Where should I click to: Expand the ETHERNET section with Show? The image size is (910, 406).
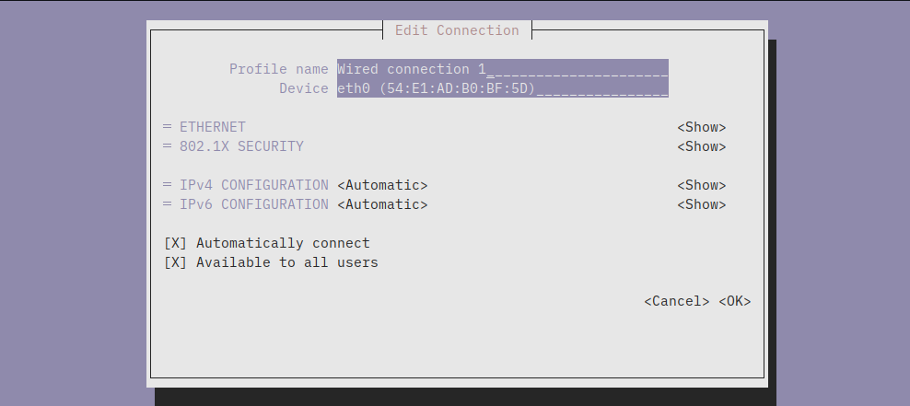pyautogui.click(x=702, y=127)
